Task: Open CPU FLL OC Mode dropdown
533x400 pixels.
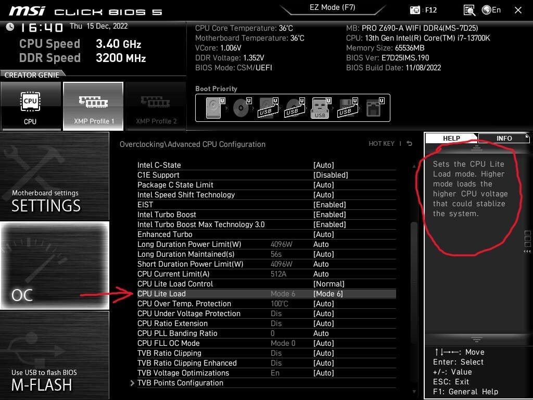Action: point(266,343)
